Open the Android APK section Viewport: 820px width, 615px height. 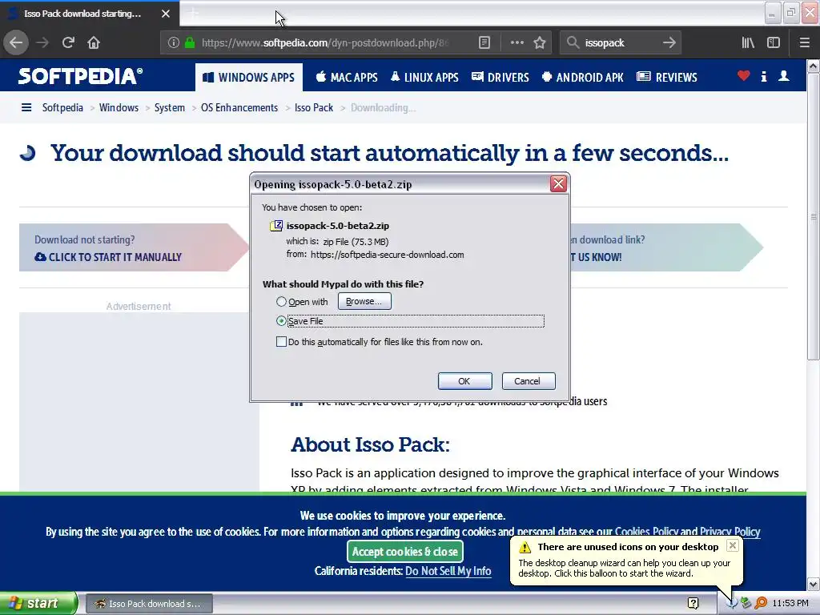pos(583,78)
